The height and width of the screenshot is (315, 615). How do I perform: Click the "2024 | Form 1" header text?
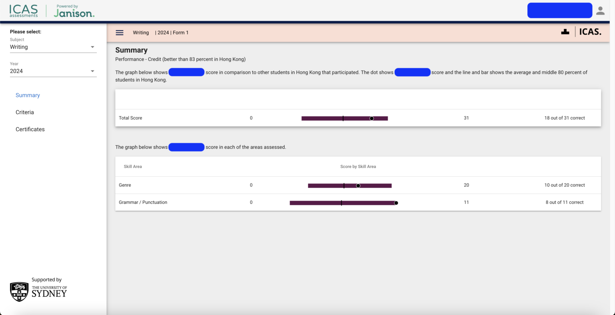(173, 33)
